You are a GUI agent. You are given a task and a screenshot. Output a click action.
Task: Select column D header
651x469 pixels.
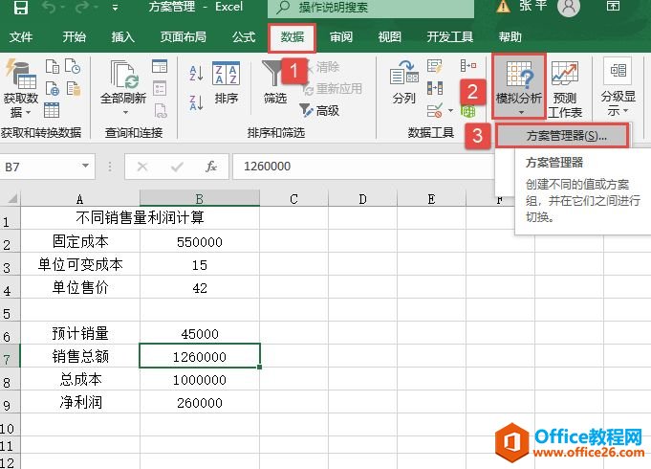362,198
